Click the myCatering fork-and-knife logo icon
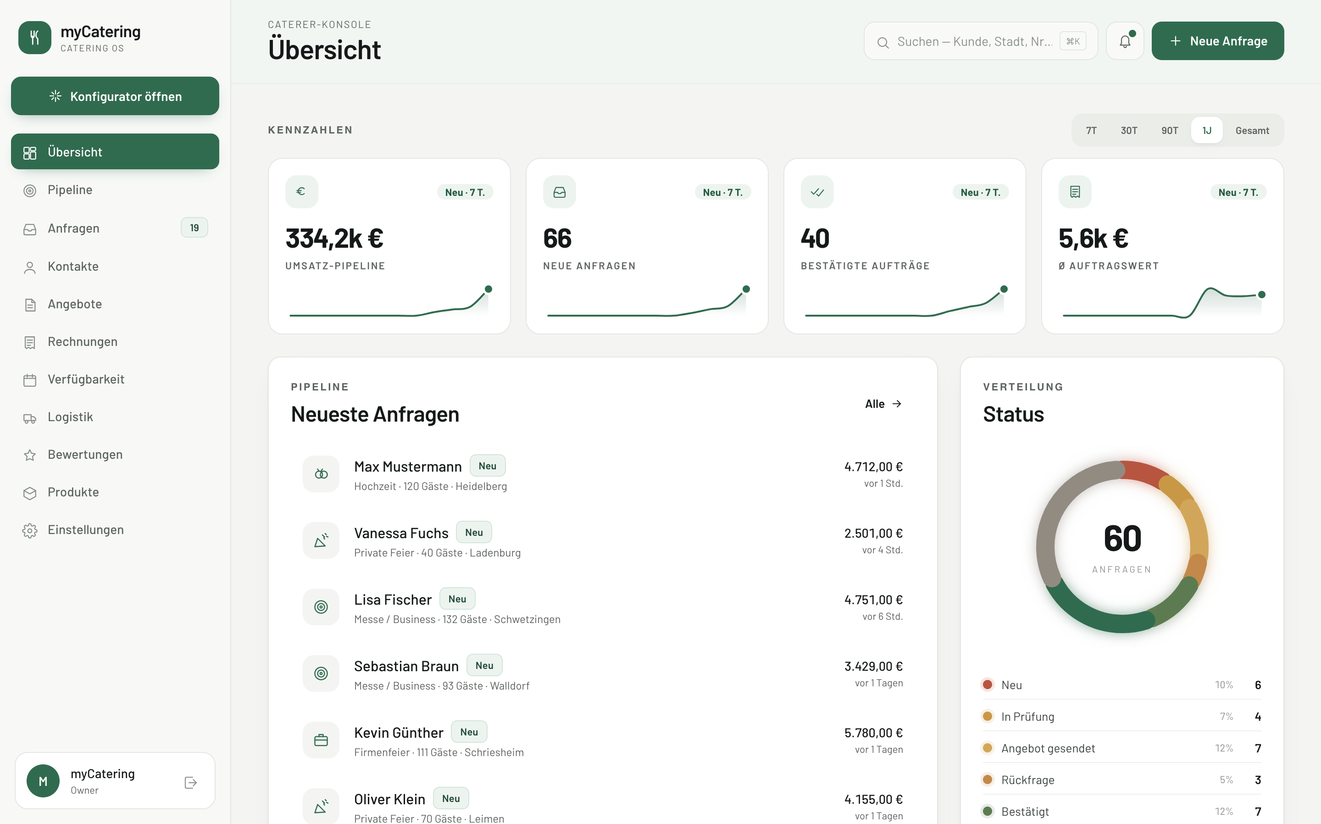The width and height of the screenshot is (1321, 824). (34, 38)
